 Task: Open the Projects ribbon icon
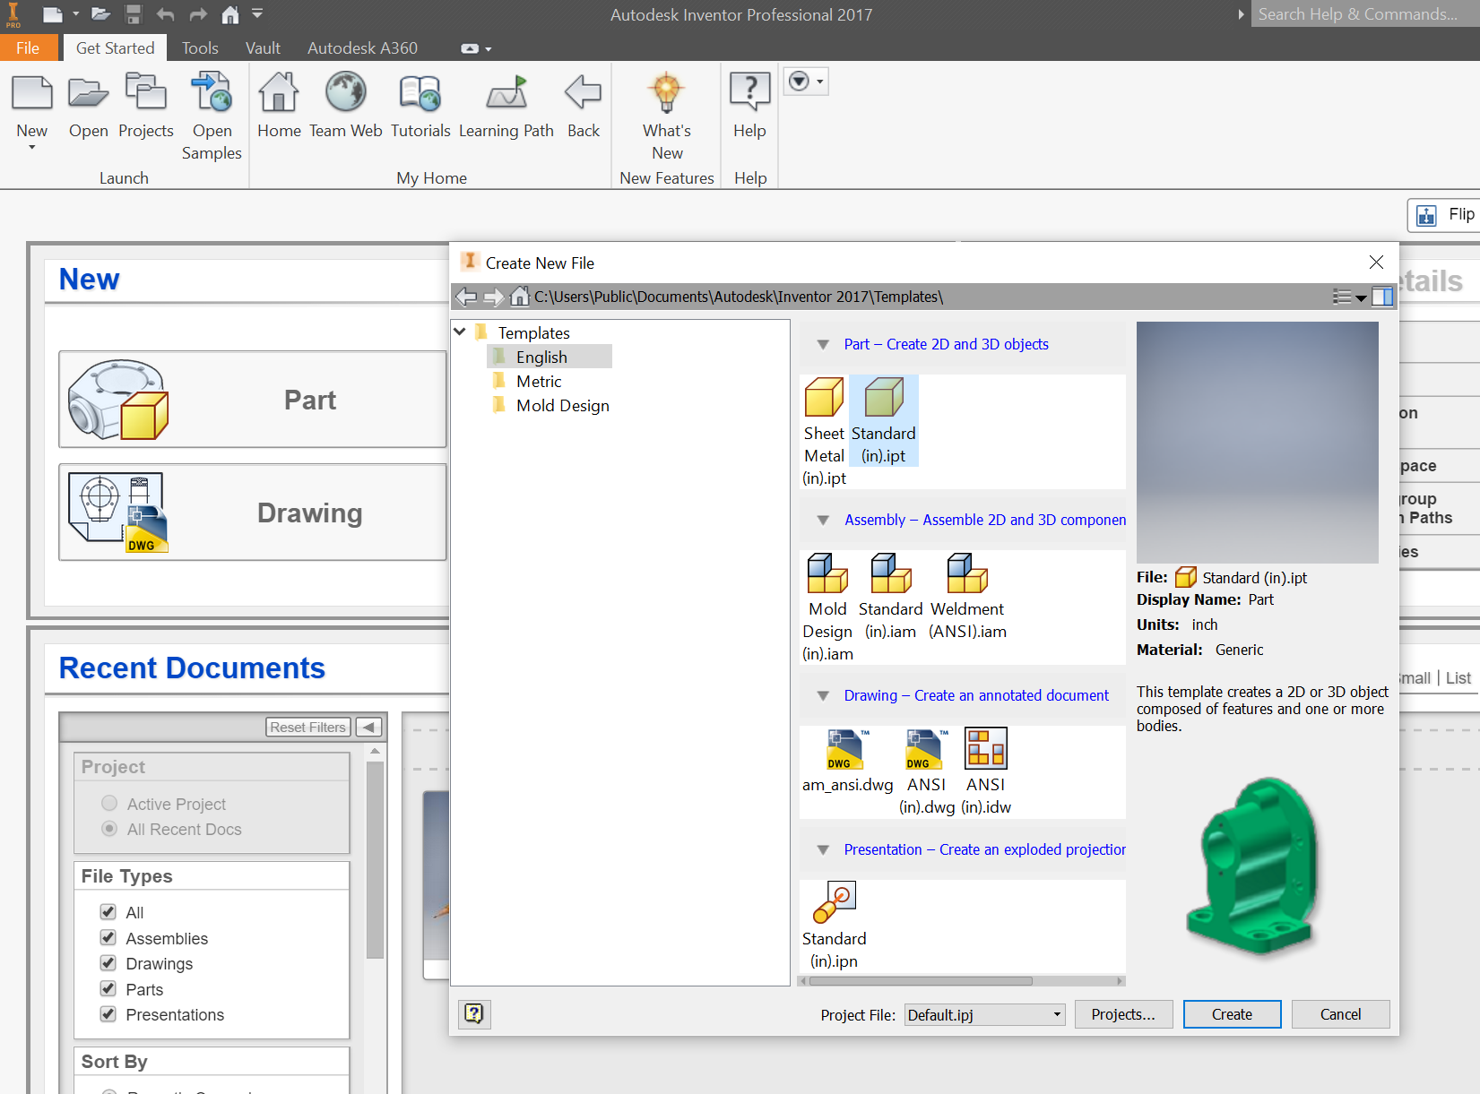(x=145, y=92)
